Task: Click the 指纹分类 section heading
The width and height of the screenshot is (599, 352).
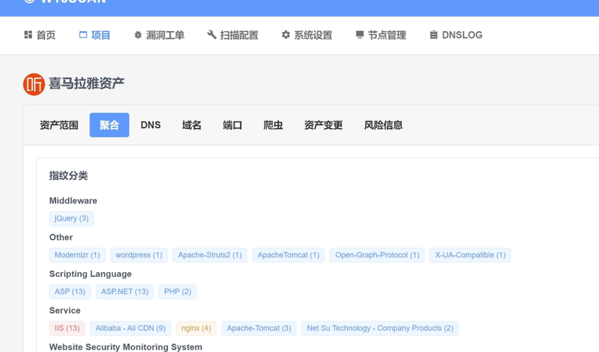Action: point(69,175)
